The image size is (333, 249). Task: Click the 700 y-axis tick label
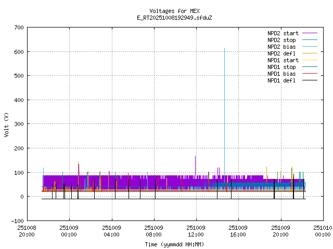(x=18, y=27)
